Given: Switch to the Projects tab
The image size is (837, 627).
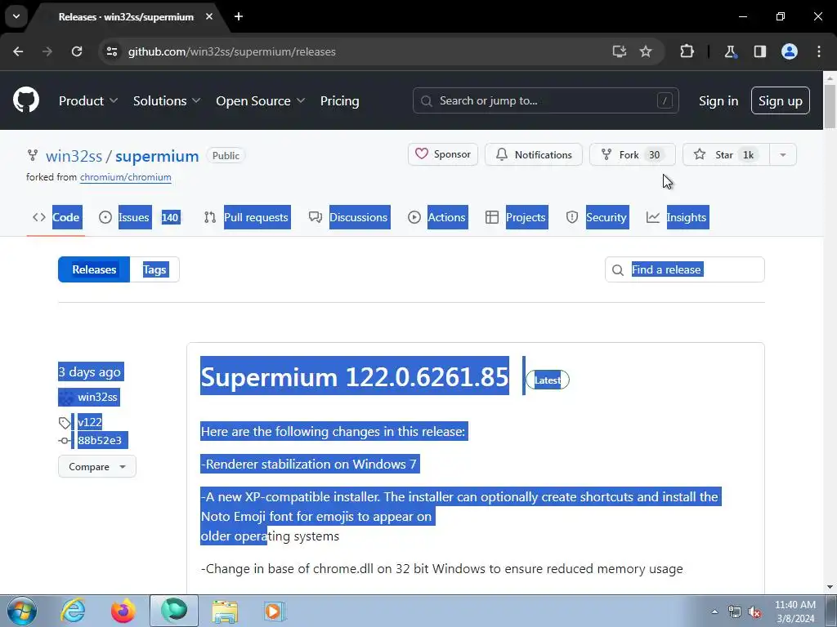Looking at the screenshot, I should click(517, 217).
